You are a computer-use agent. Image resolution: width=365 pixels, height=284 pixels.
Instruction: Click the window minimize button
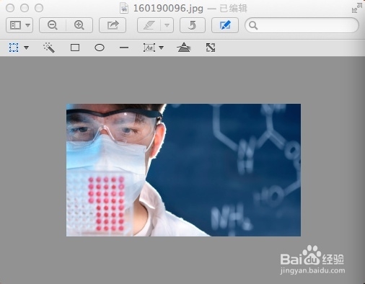click(x=25, y=8)
